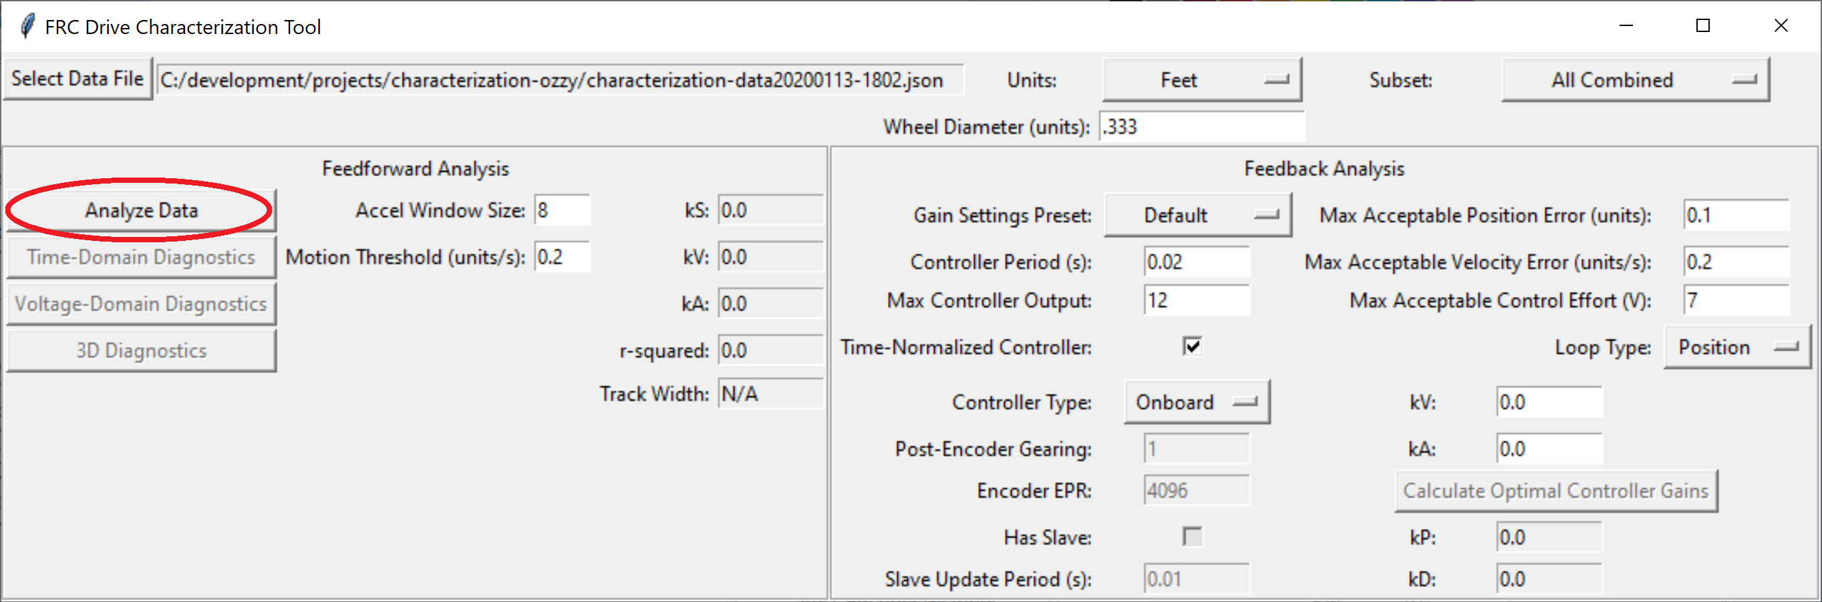
Task: Open Voltage-Domain Diagnostics
Action: click(141, 304)
